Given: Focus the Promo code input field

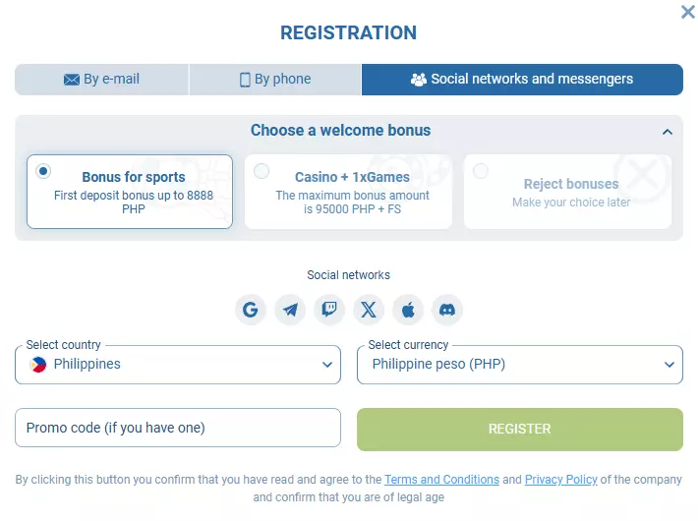Looking at the screenshot, I should tap(178, 428).
